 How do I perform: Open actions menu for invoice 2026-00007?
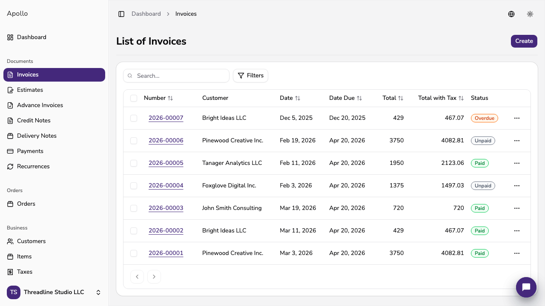516,118
